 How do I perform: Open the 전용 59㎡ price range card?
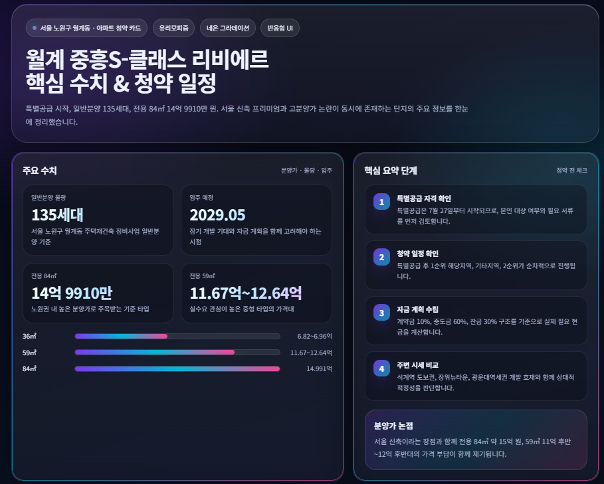coord(256,293)
